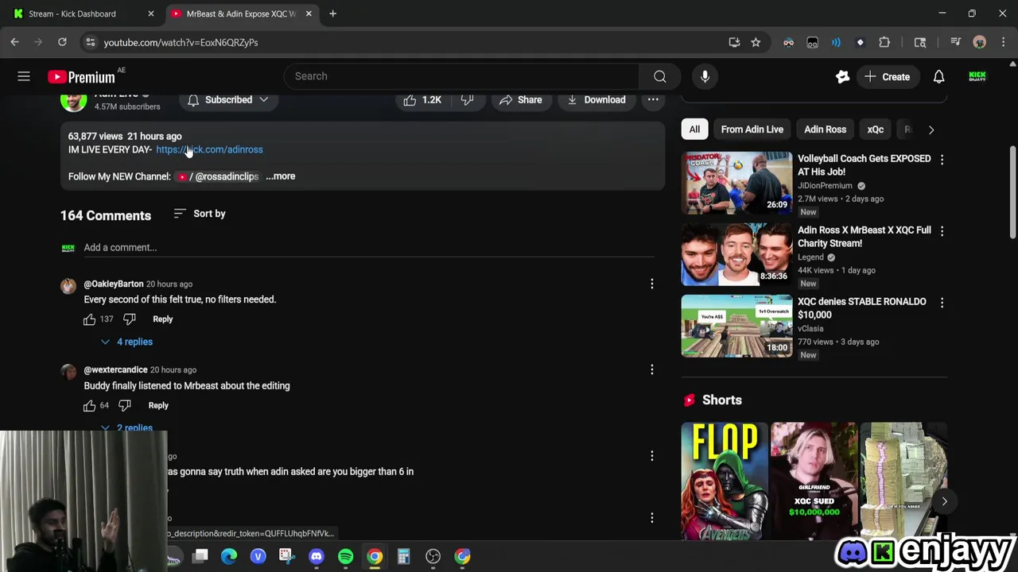Click the Download button

[x=596, y=100]
